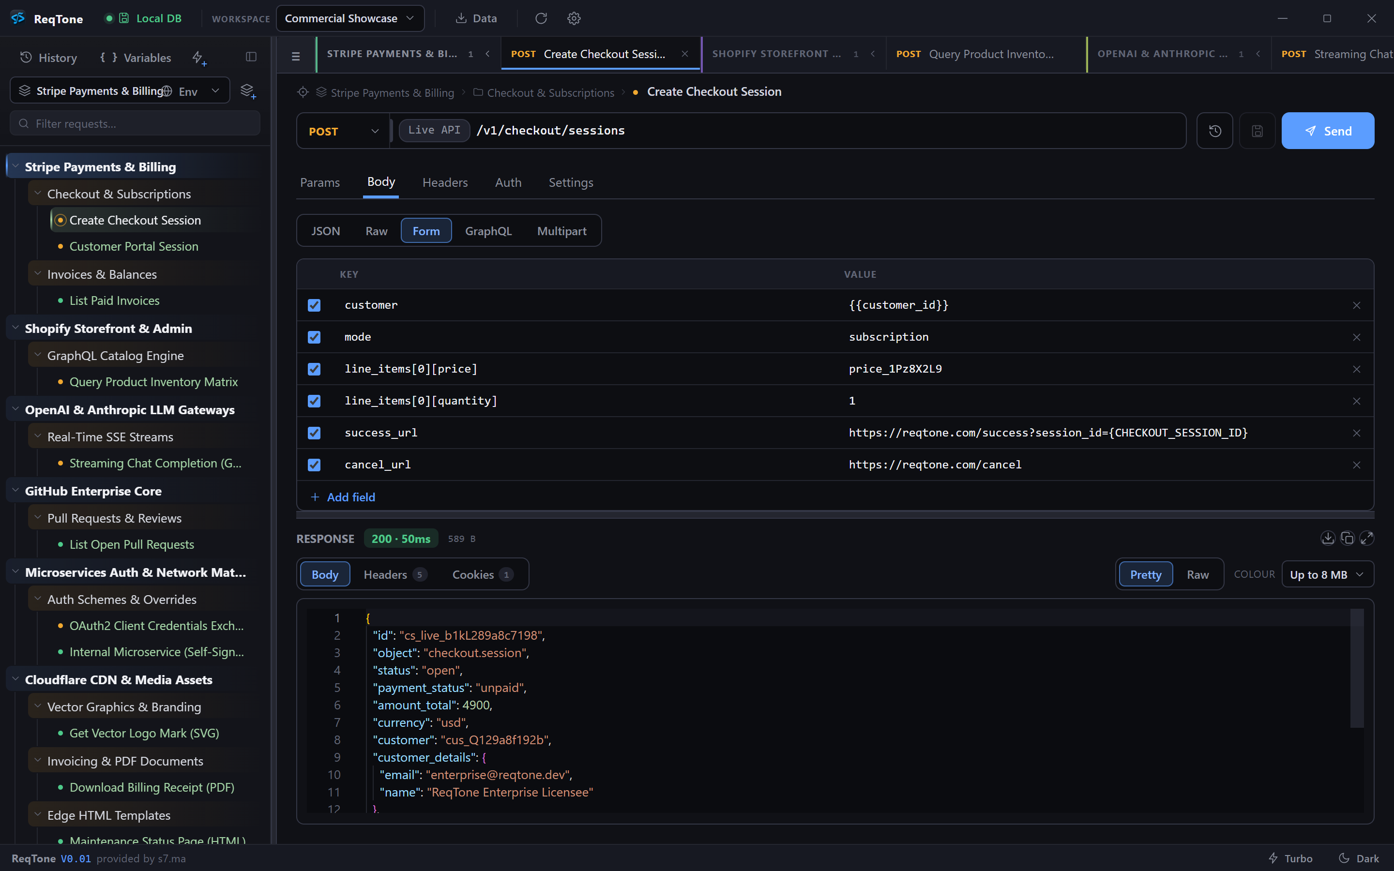1394x871 pixels.
Task: Send the request
Action: tap(1328, 131)
